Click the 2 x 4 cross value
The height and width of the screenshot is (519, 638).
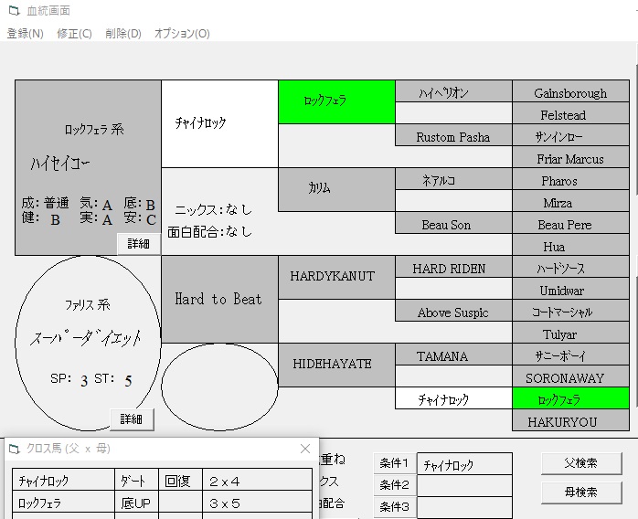257,480
